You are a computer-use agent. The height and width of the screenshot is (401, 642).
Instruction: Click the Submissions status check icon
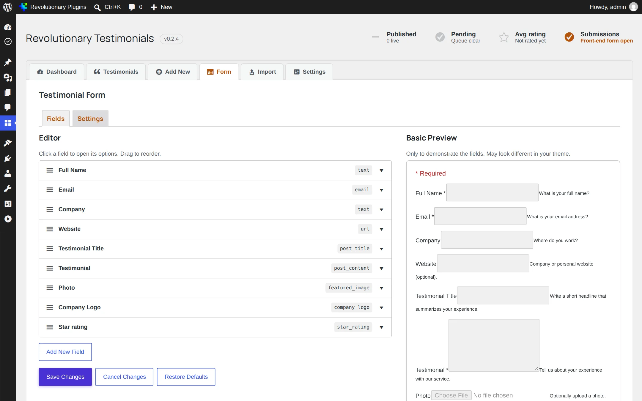569,37
